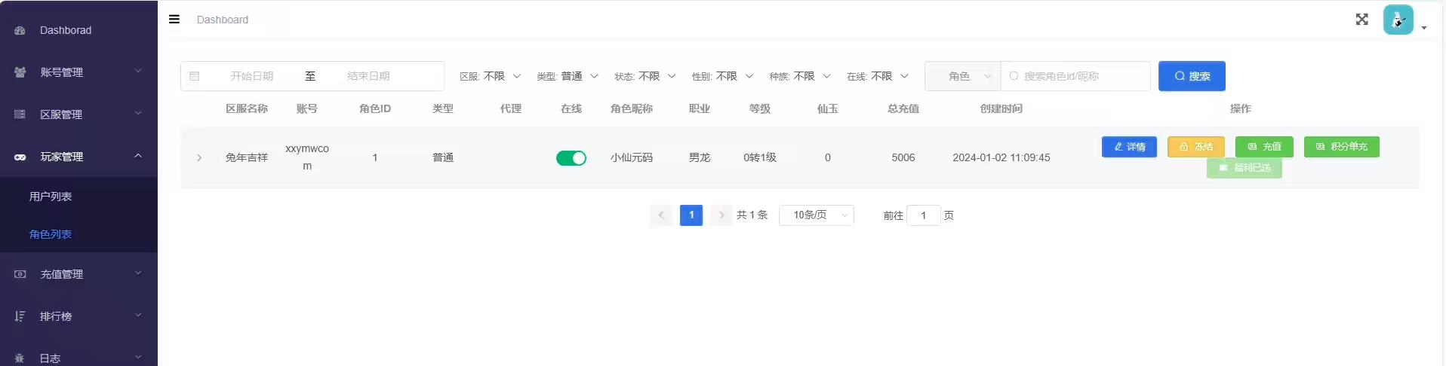Select the 开始日期 start date field
The height and width of the screenshot is (366, 1446).
252,76
